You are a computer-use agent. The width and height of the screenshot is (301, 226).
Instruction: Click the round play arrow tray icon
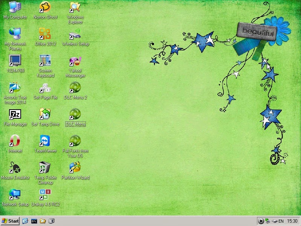(x=261, y=221)
